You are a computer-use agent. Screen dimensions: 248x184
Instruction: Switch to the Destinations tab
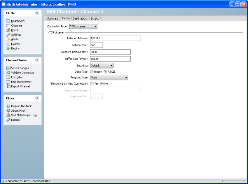pos(80,18)
